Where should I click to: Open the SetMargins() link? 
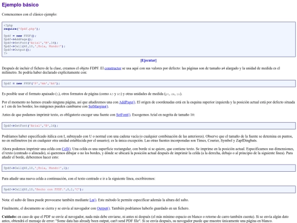[98, 106]
